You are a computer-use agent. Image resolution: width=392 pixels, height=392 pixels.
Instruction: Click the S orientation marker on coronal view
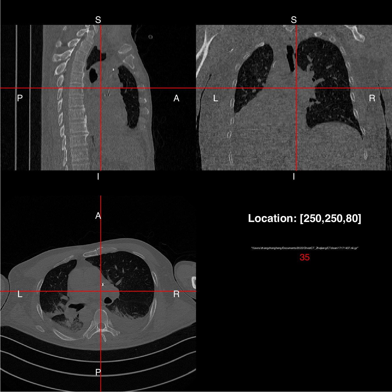pos(294,20)
